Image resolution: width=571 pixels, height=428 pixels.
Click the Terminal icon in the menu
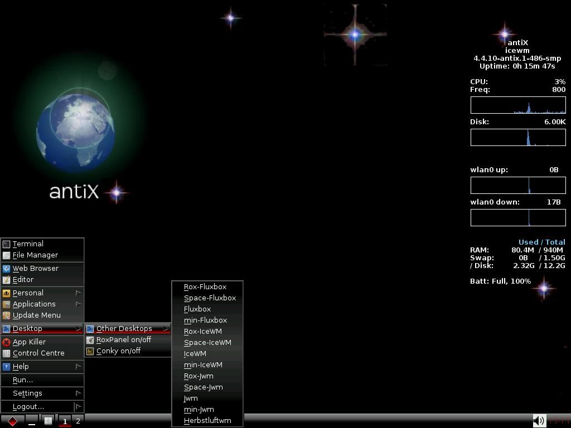[6, 244]
